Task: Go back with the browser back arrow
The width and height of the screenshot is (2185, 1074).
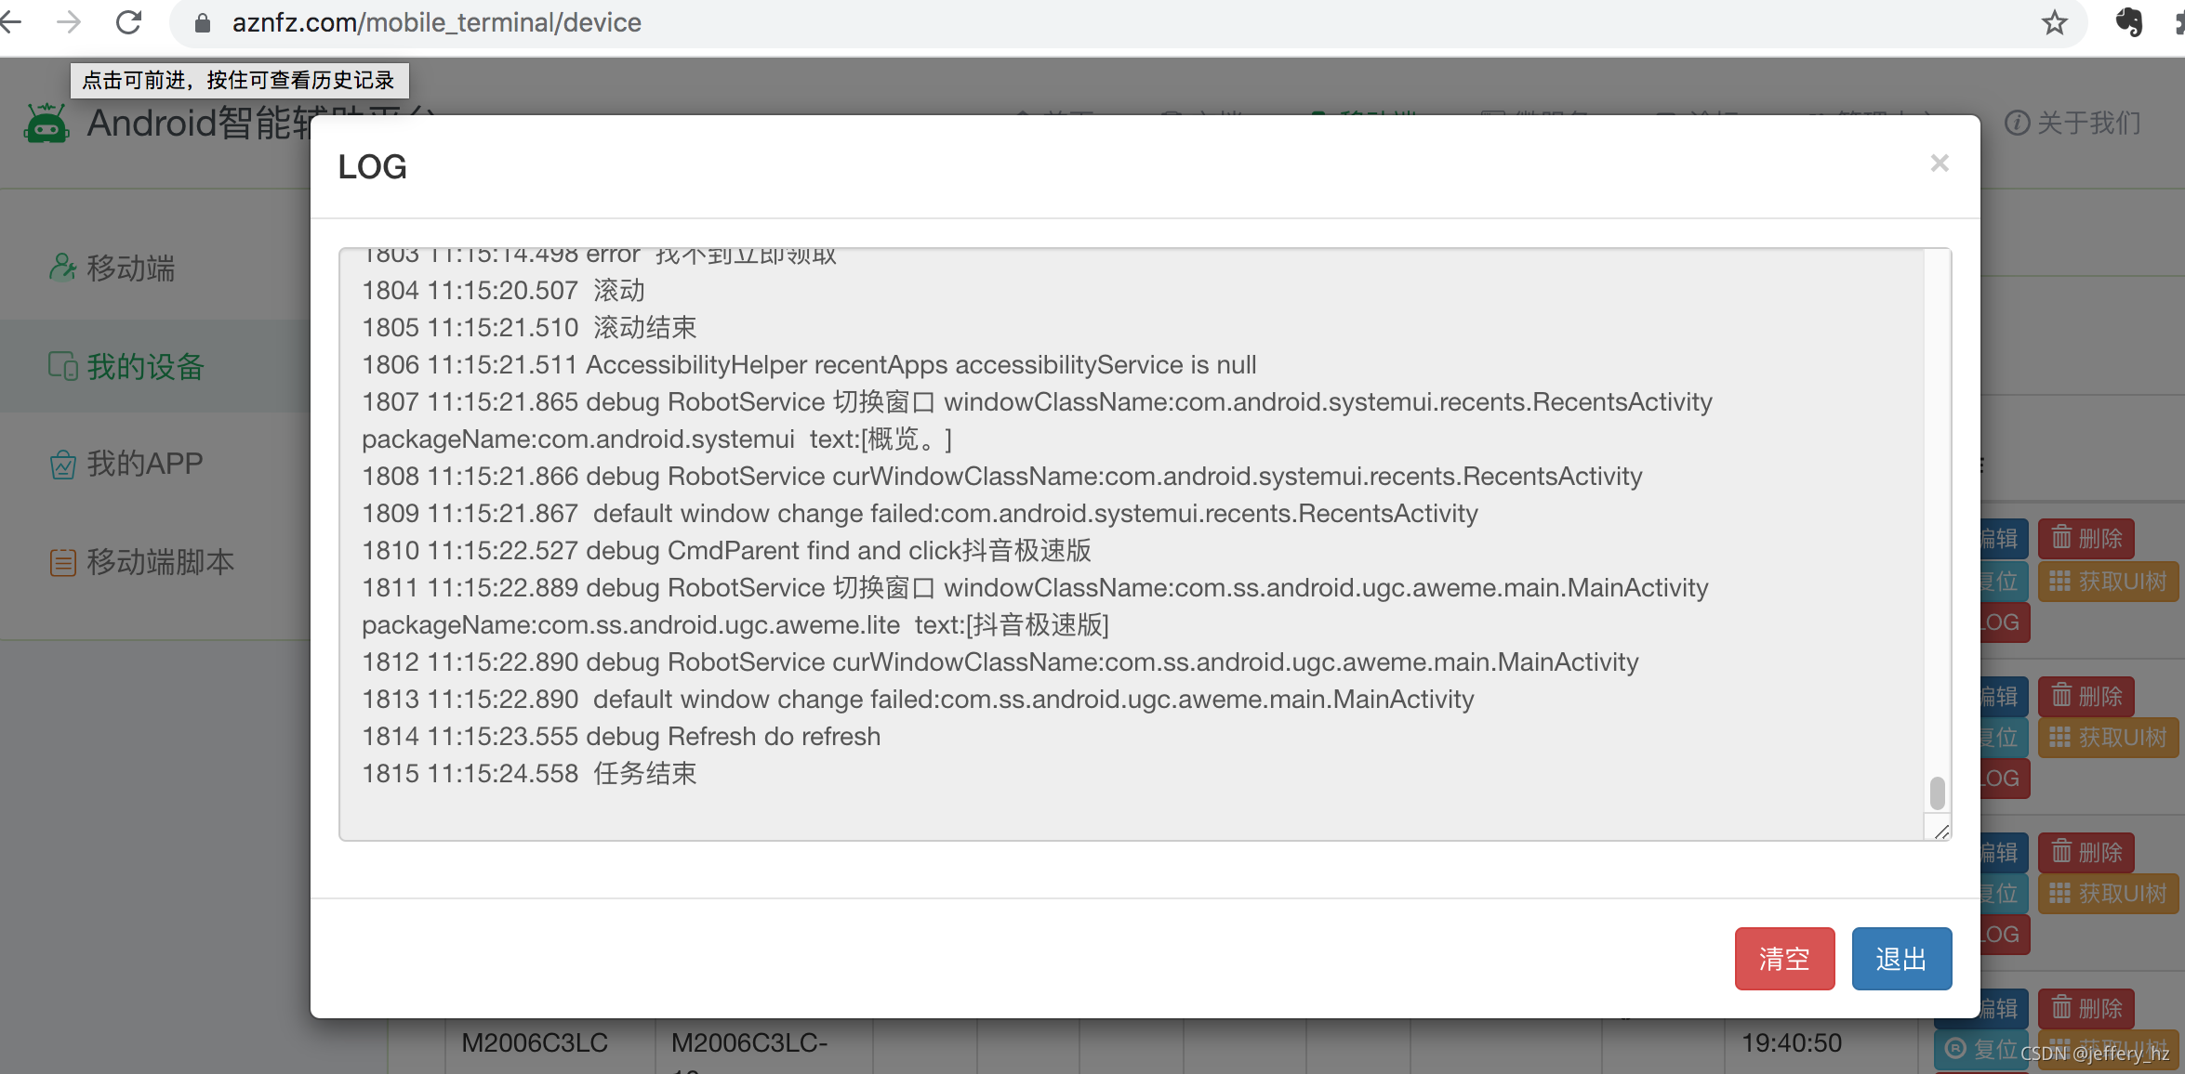Action: coord(11,22)
